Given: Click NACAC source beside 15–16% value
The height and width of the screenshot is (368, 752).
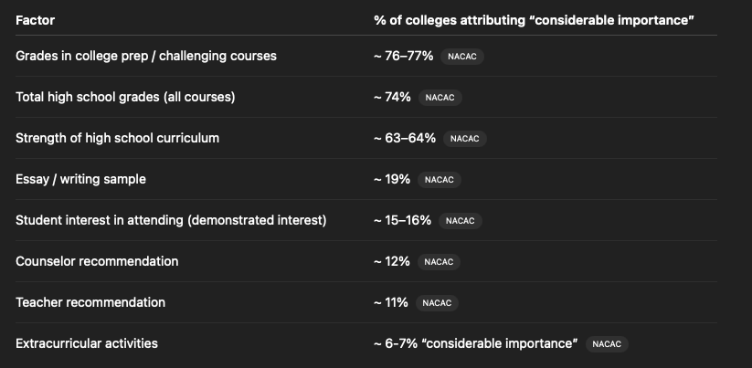Looking at the screenshot, I should click(460, 221).
